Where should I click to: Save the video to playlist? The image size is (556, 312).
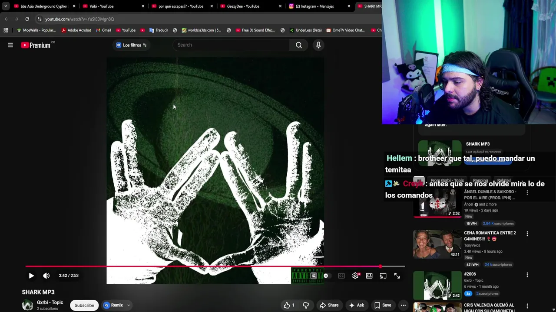coord(383,305)
